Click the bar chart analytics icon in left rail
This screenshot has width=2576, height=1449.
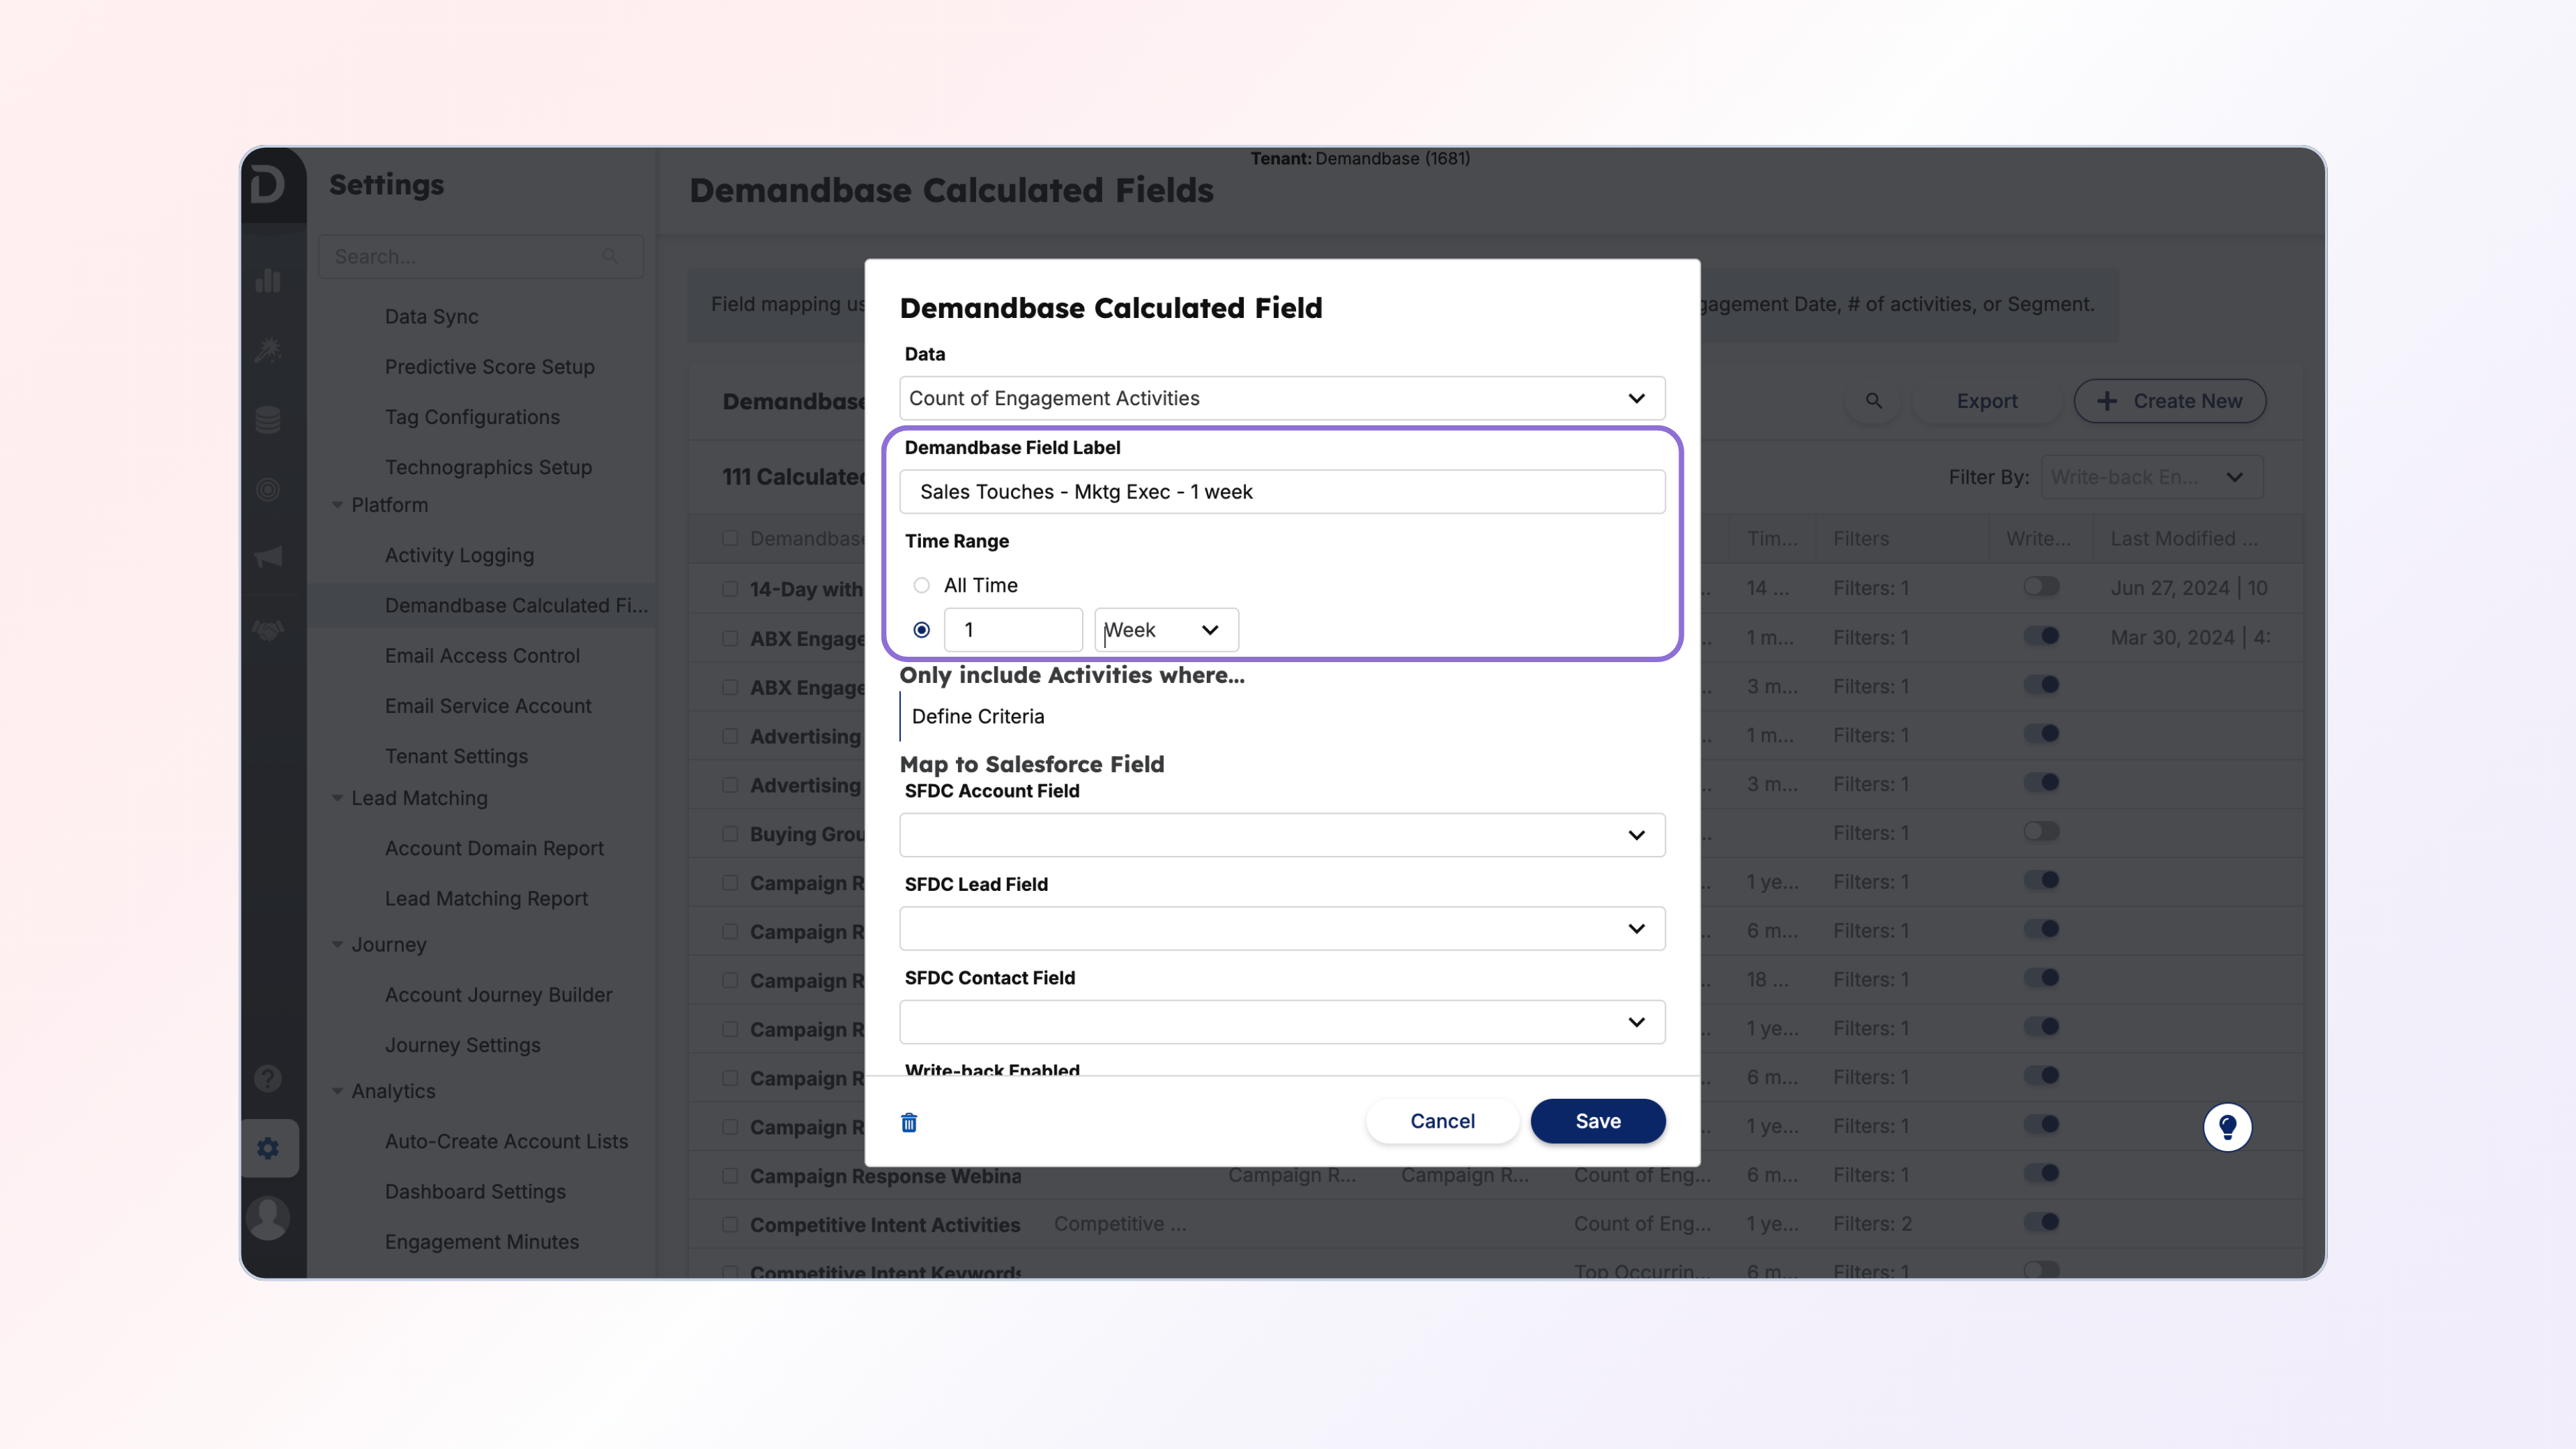pos(268,281)
